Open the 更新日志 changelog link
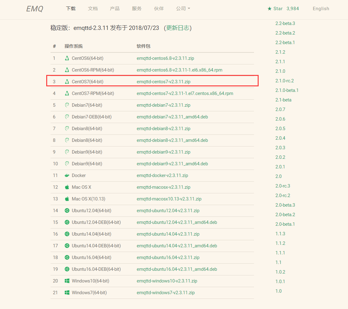The height and width of the screenshot is (309, 348). [x=178, y=28]
